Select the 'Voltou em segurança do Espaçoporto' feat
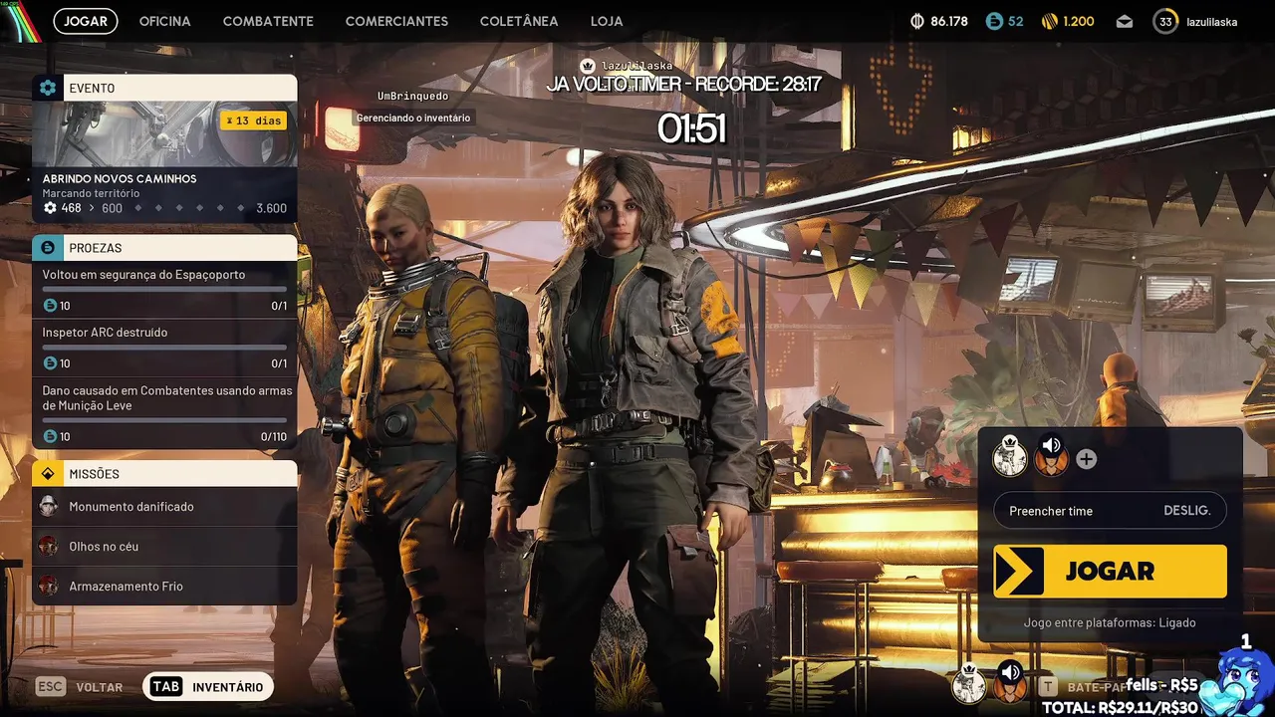The width and height of the screenshot is (1275, 717). (164, 290)
